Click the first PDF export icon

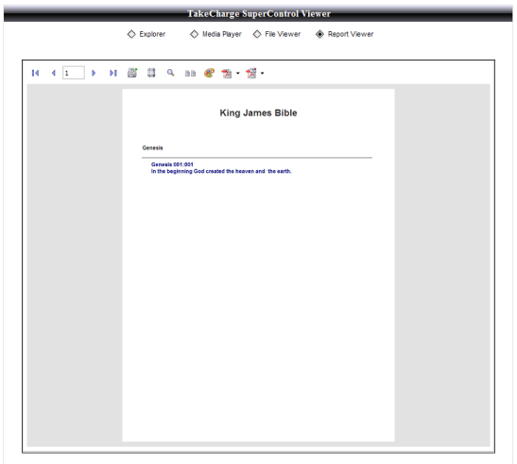click(x=227, y=73)
